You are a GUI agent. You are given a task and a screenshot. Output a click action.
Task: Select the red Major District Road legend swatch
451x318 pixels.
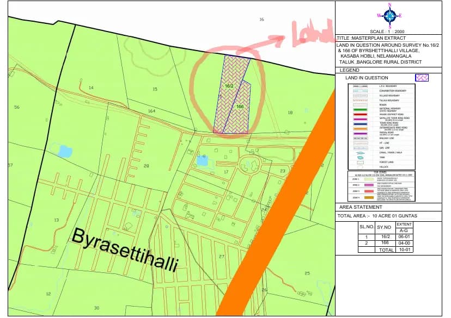pyautogui.click(x=361, y=114)
